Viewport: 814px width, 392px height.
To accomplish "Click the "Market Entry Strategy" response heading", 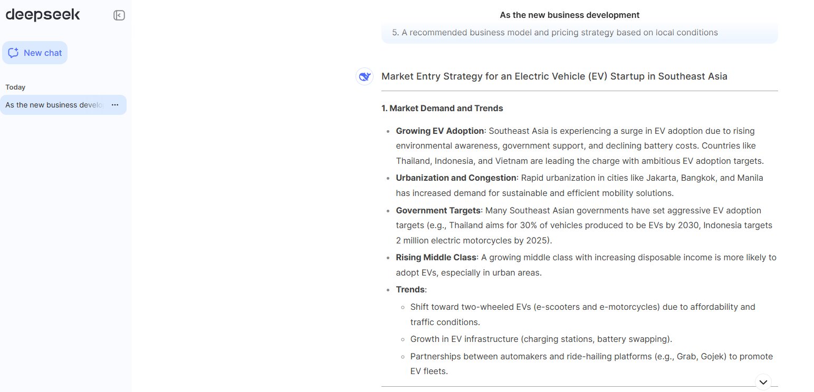I will click(x=554, y=76).
